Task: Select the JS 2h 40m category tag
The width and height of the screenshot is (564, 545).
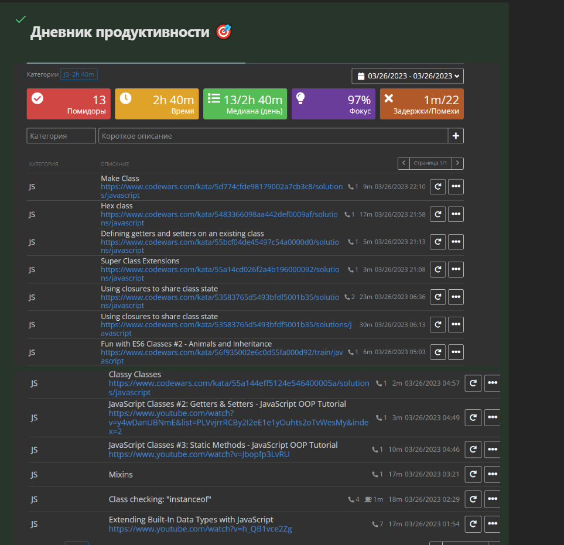Action: (79, 74)
